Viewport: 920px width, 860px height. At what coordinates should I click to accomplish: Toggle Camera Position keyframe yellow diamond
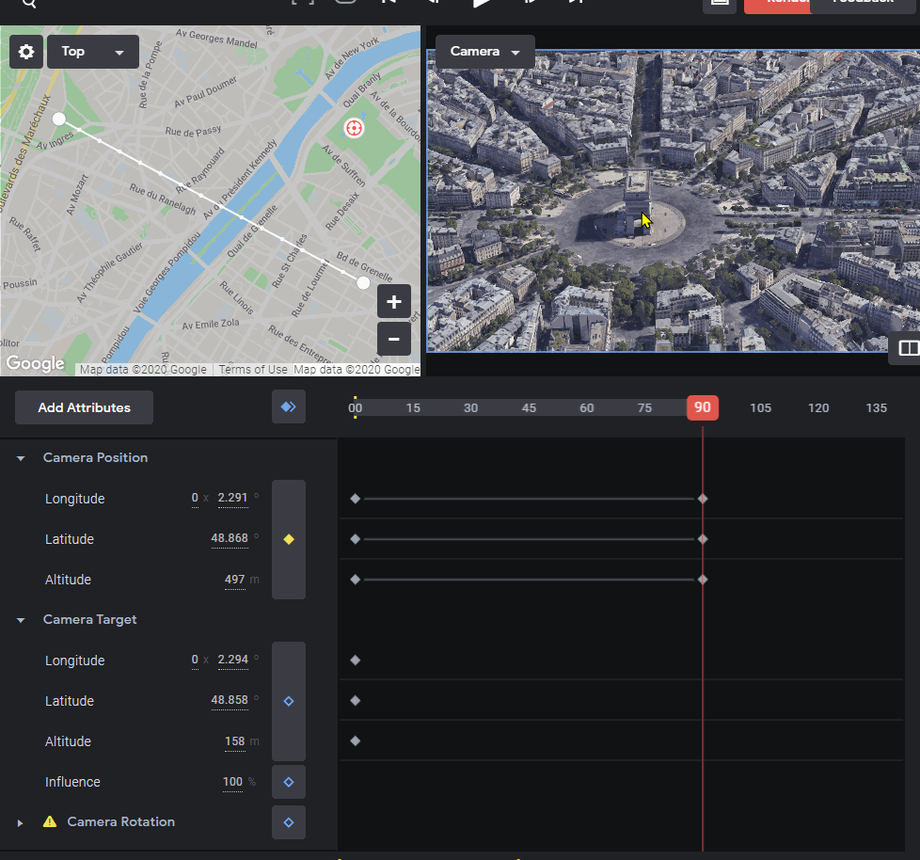[289, 539]
